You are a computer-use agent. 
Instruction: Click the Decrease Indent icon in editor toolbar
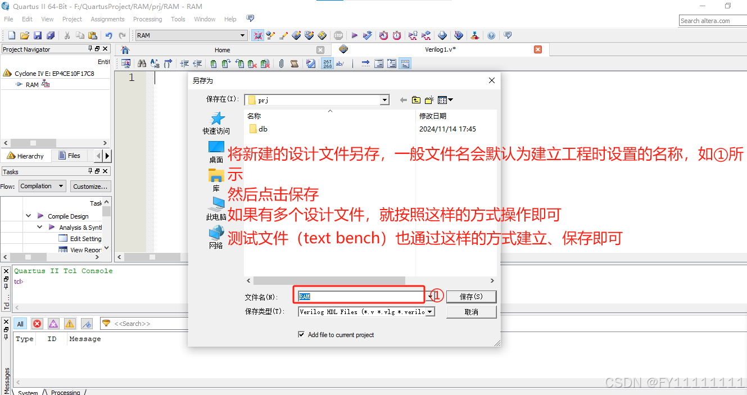(x=197, y=64)
